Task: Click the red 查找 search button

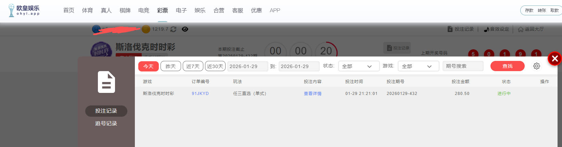Action: pos(507,66)
